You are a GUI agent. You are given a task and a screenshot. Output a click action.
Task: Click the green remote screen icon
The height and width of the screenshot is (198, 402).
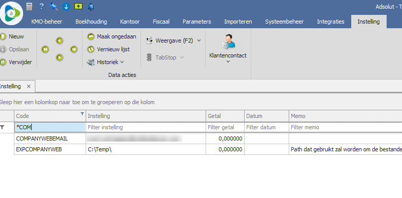(x=78, y=6)
